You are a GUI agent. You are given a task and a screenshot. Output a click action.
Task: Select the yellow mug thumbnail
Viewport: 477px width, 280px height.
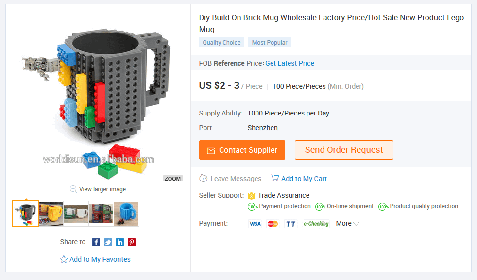(x=51, y=214)
